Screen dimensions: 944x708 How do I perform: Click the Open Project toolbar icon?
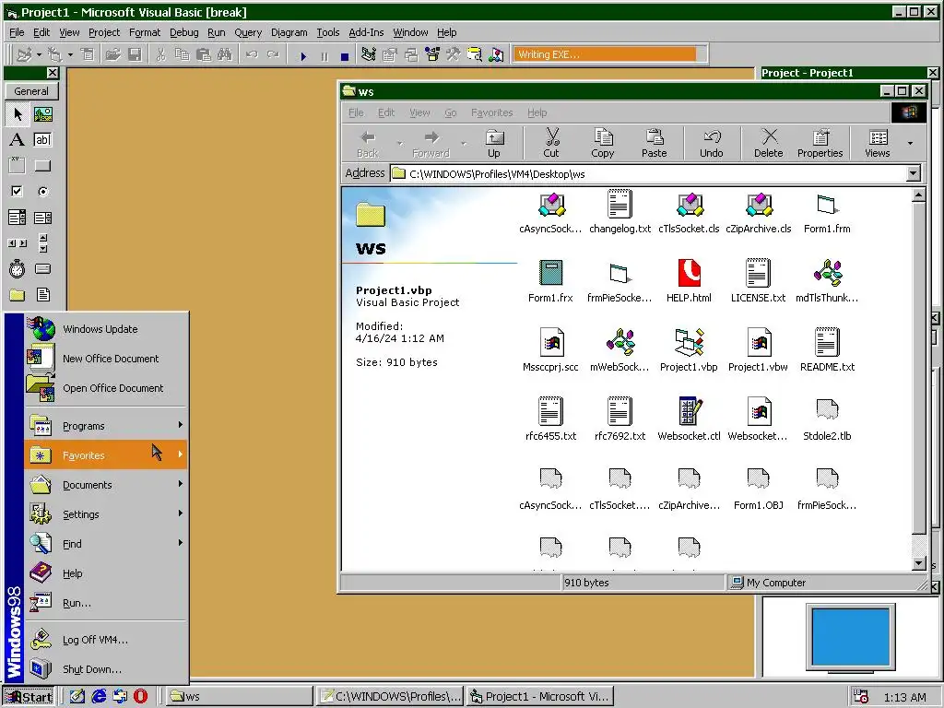112,54
